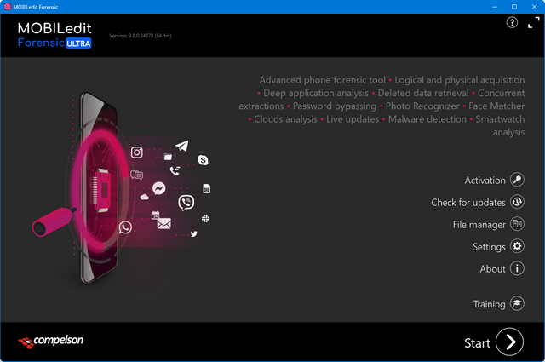
Task: Click the Check for updates clock icon
Action: 517,202
